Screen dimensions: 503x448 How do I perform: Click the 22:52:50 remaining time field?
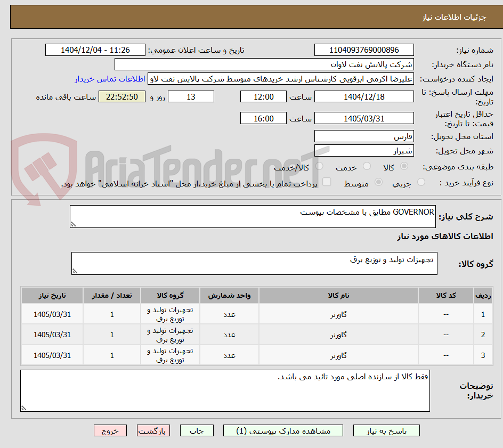(x=122, y=96)
